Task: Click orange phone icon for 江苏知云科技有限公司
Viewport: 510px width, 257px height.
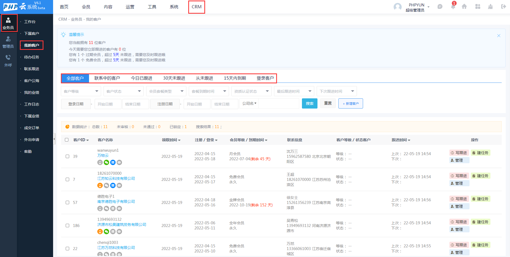Action: [100, 185]
